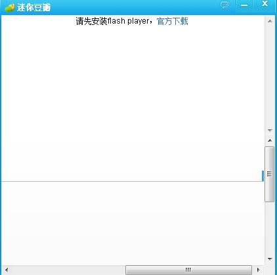Click upper pane scrollbar track between arrows
The width and height of the screenshot is (277, 275).
click(270, 76)
